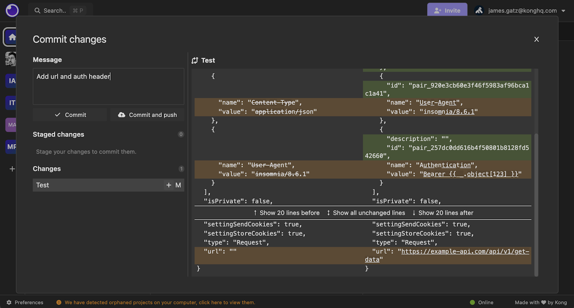Viewport: 574px width, 308px height.
Task: Click the Commit and push button
Action: click(x=147, y=115)
